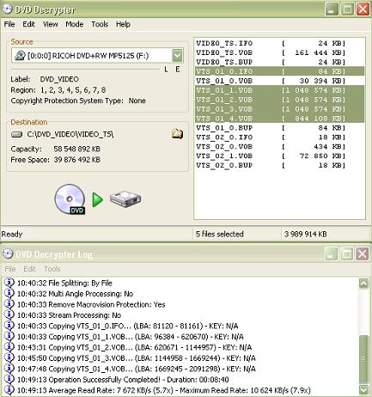
Task: Open the Mode menu
Action: (75, 24)
